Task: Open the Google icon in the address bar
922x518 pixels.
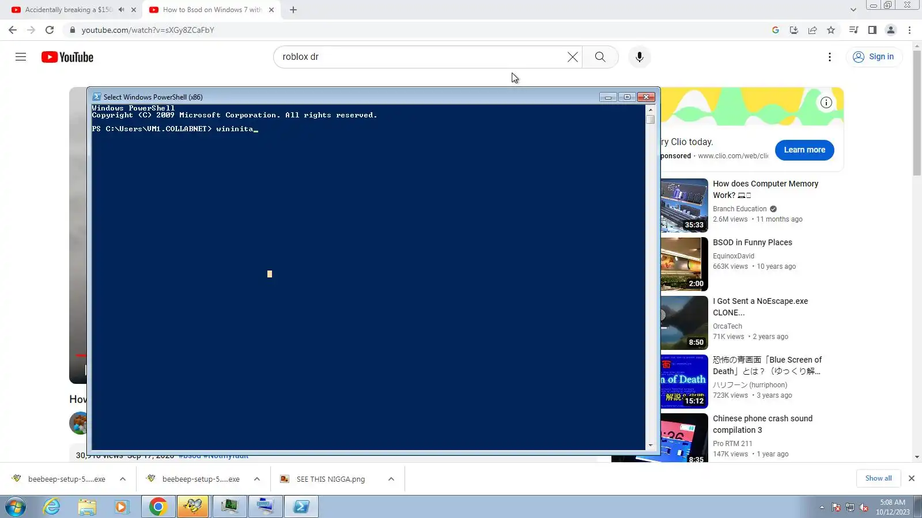Action: coord(776,30)
